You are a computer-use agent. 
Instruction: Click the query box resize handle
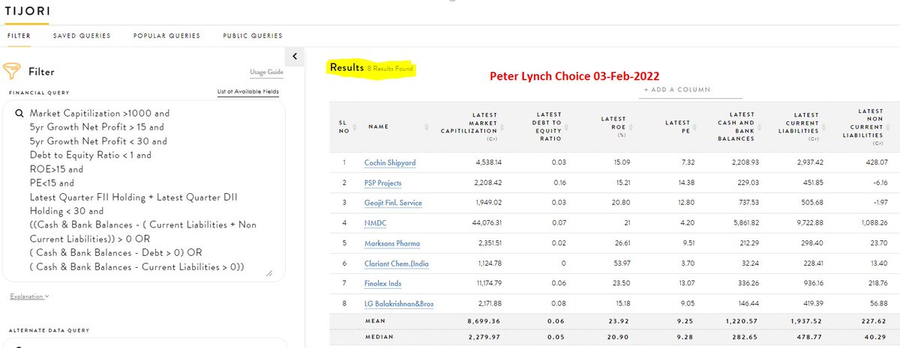269,274
